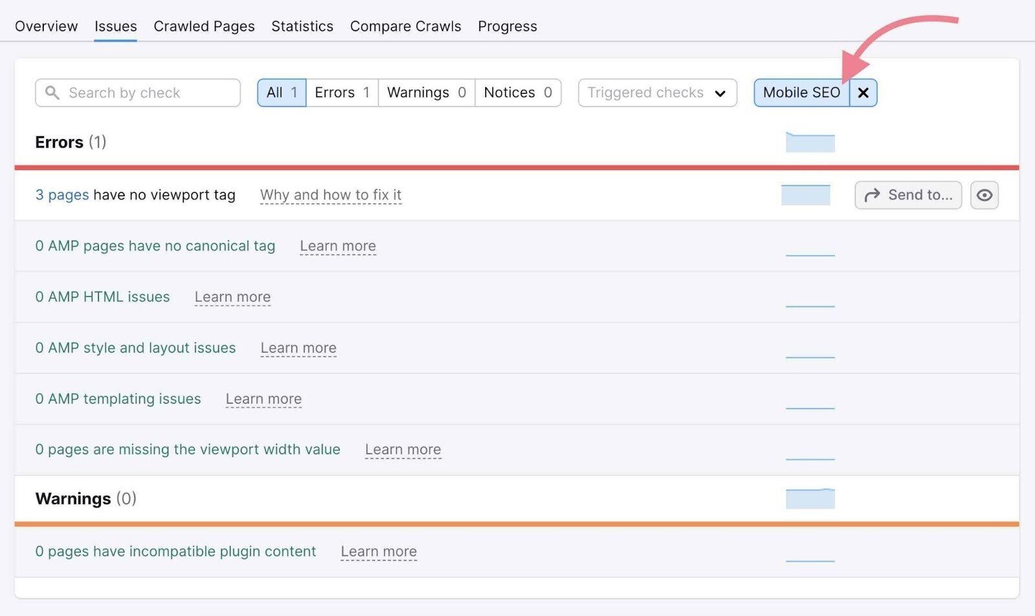Click the search magnifier icon
The width and height of the screenshot is (1035, 616).
tap(52, 93)
